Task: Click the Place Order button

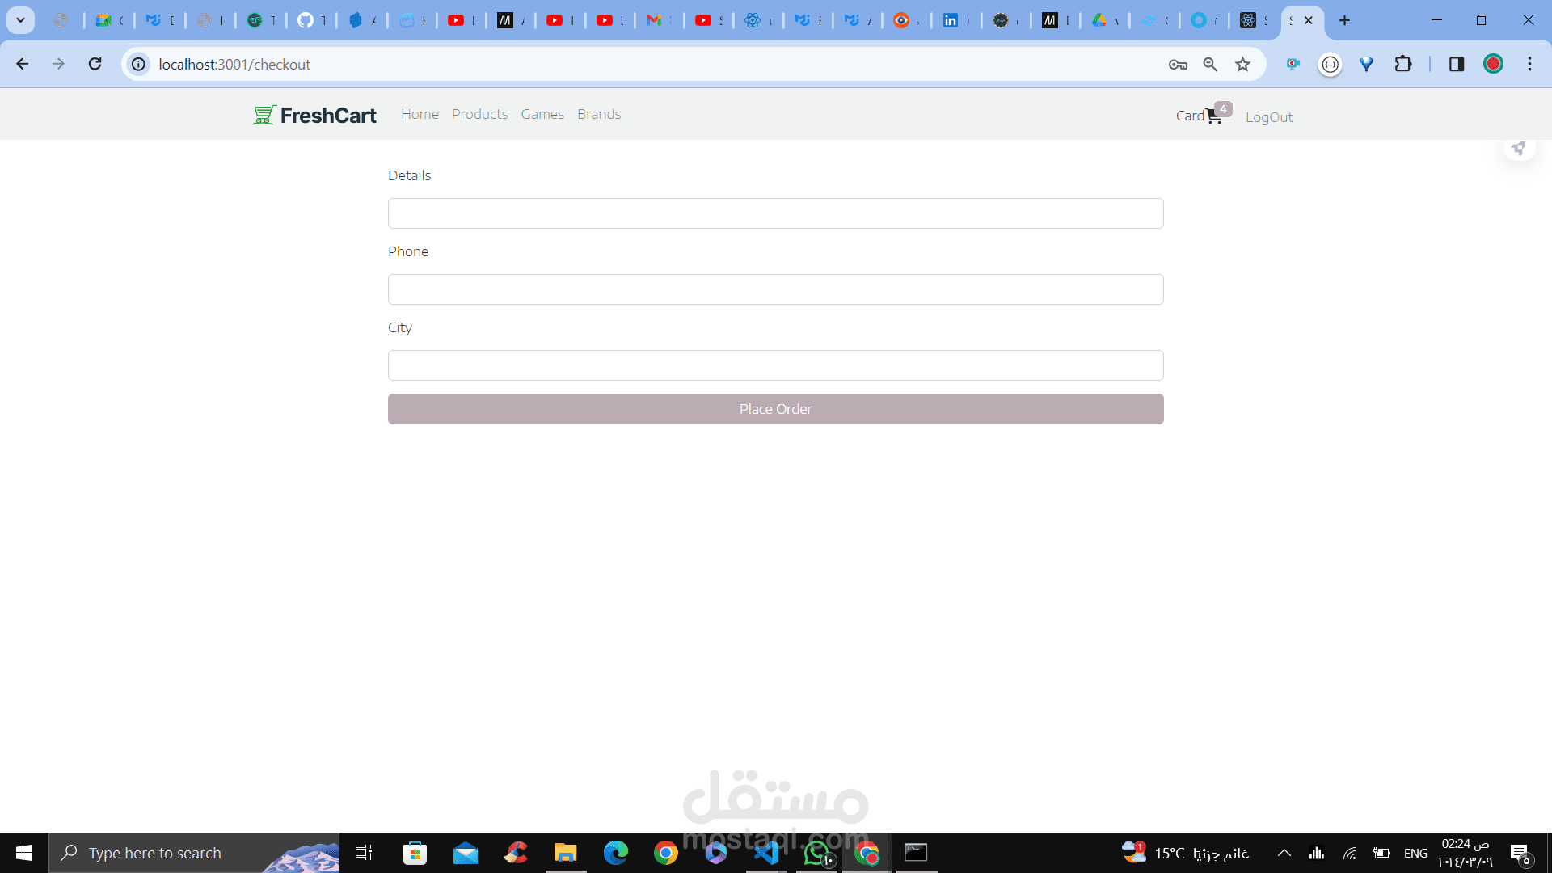Action: pos(775,409)
